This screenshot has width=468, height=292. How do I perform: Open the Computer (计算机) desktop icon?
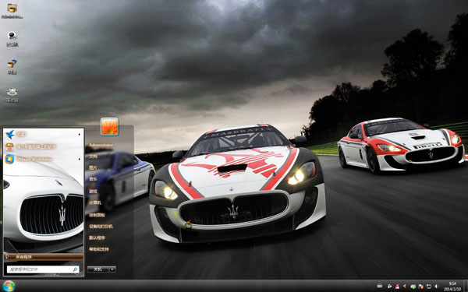pos(12,38)
